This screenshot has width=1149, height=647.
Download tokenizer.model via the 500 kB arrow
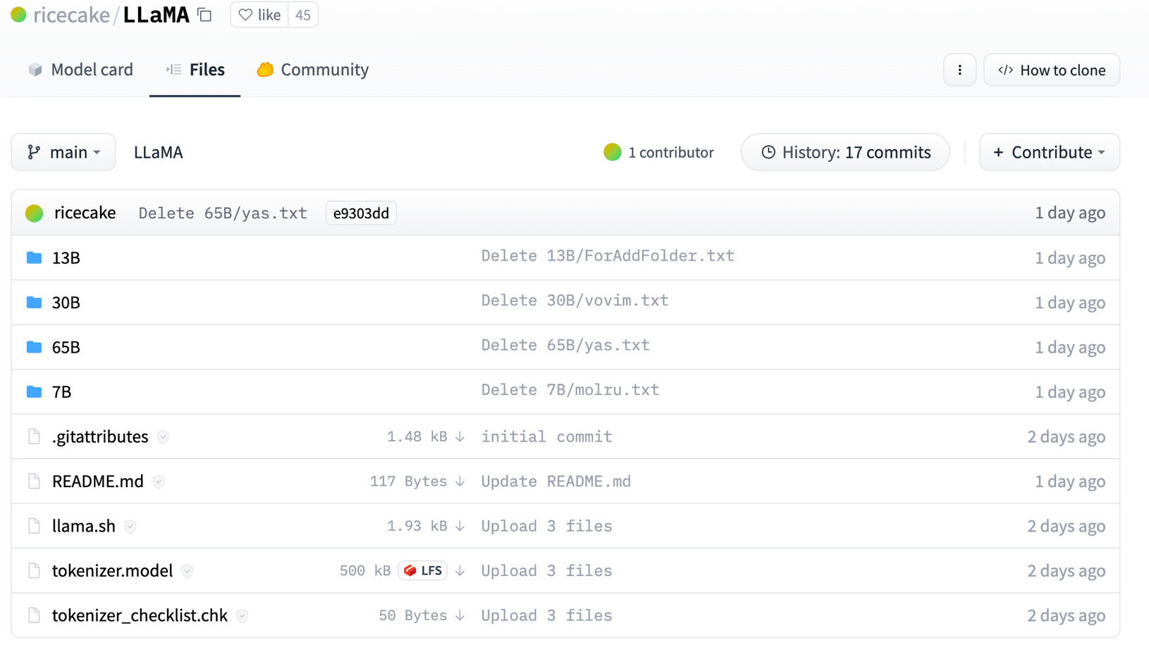[460, 570]
